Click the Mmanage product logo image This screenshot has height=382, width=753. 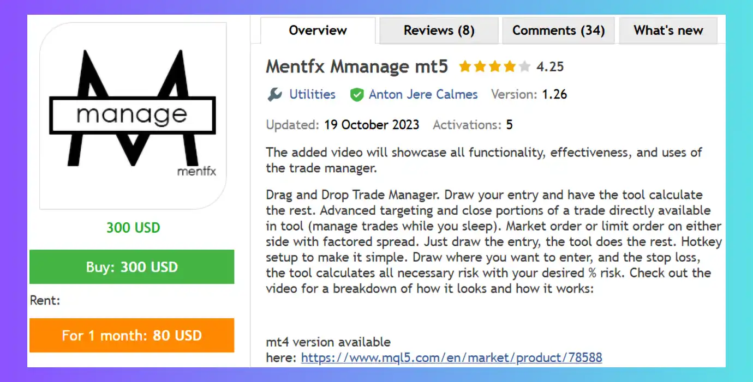[x=133, y=116]
